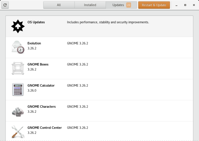The width and height of the screenshot is (199, 141).
Task: Click the GNOME Control Center tools icon
Action: tap(18, 131)
